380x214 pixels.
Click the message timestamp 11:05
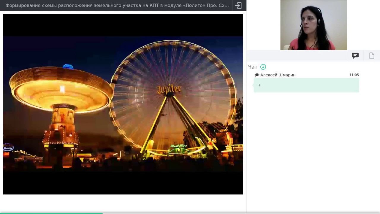point(354,75)
